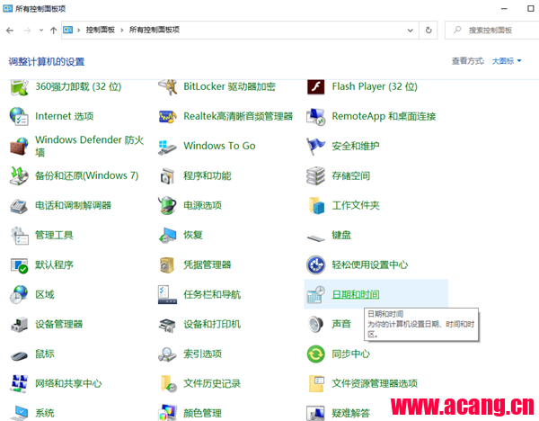Open the 日期和时间 link
539x421 pixels.
(356, 295)
